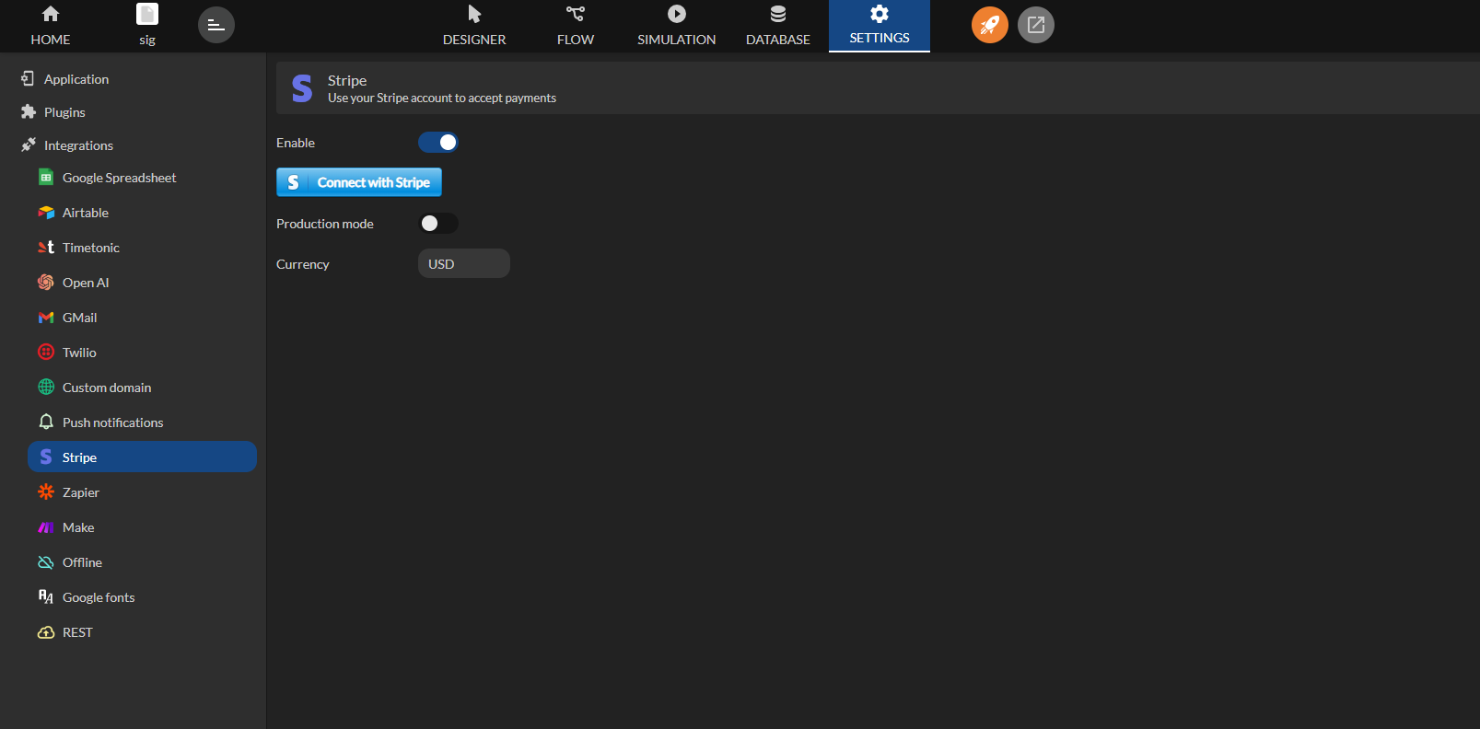Screen dimensions: 1480x729
Task: Click the Flow diagram icon
Action: point(576,14)
